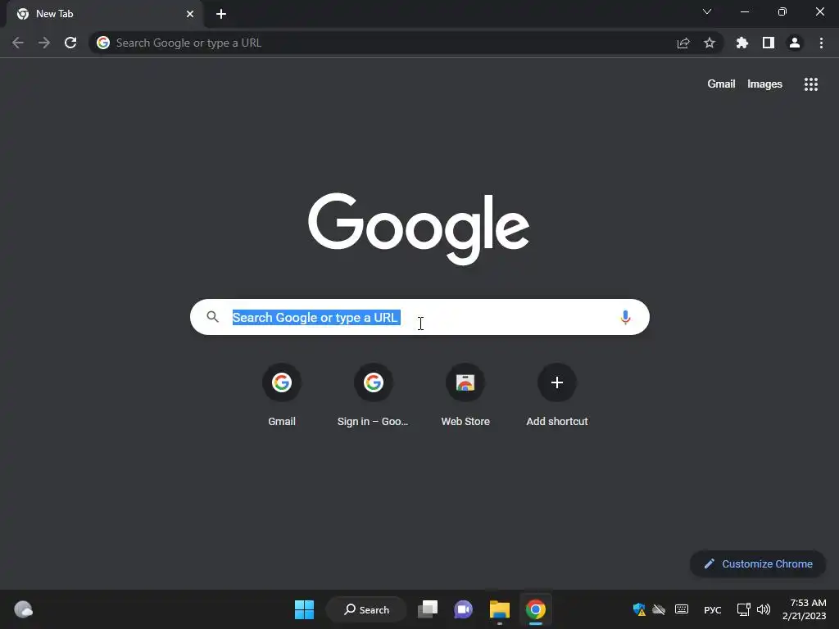Screen dimensions: 839x629
Task: Open the volume speaker tray icon
Action: (x=764, y=609)
